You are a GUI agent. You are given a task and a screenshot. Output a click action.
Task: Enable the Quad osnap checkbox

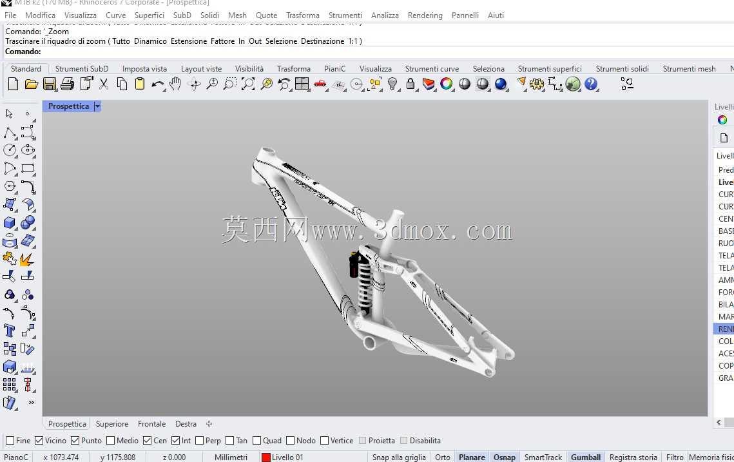tap(256, 441)
